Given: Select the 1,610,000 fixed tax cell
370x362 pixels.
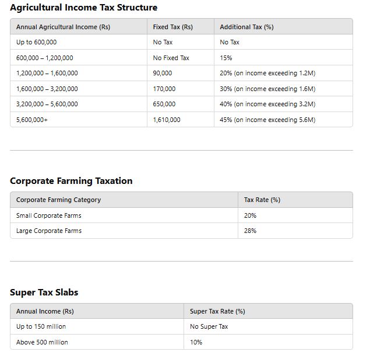Looking at the screenshot, I should pyautogui.click(x=167, y=120).
